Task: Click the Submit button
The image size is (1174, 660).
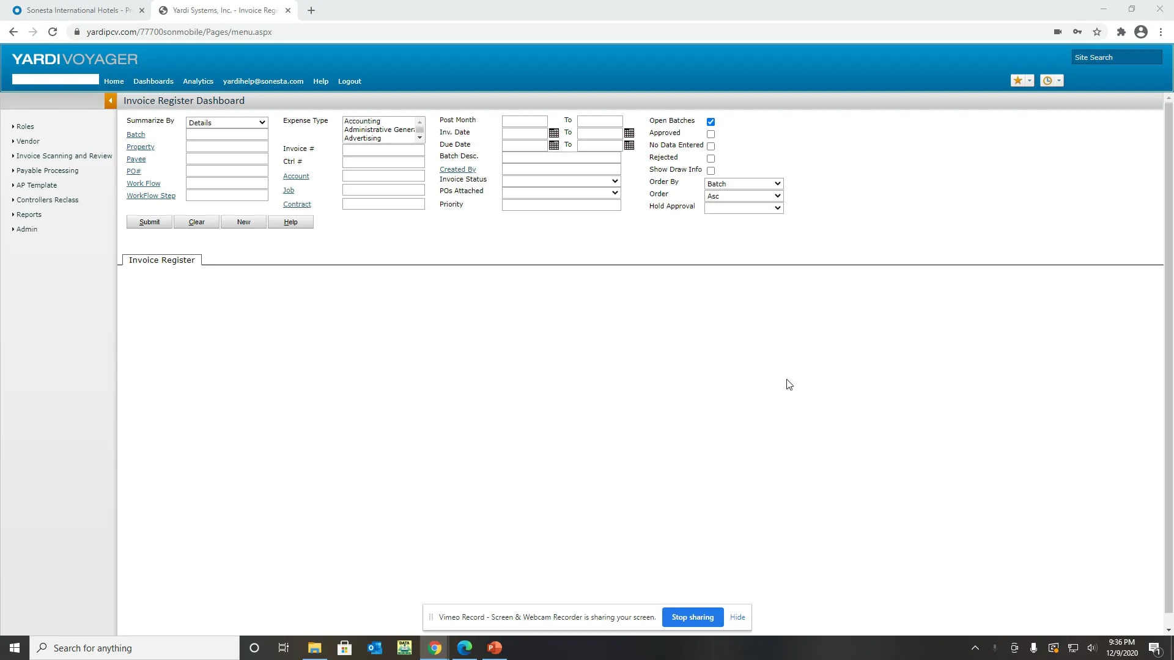Action: 149,222
